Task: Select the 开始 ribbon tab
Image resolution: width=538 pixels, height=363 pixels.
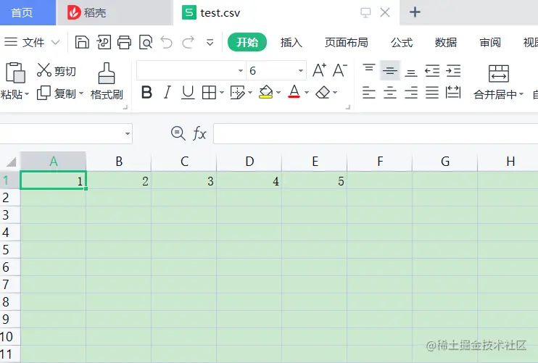Action: [x=247, y=42]
